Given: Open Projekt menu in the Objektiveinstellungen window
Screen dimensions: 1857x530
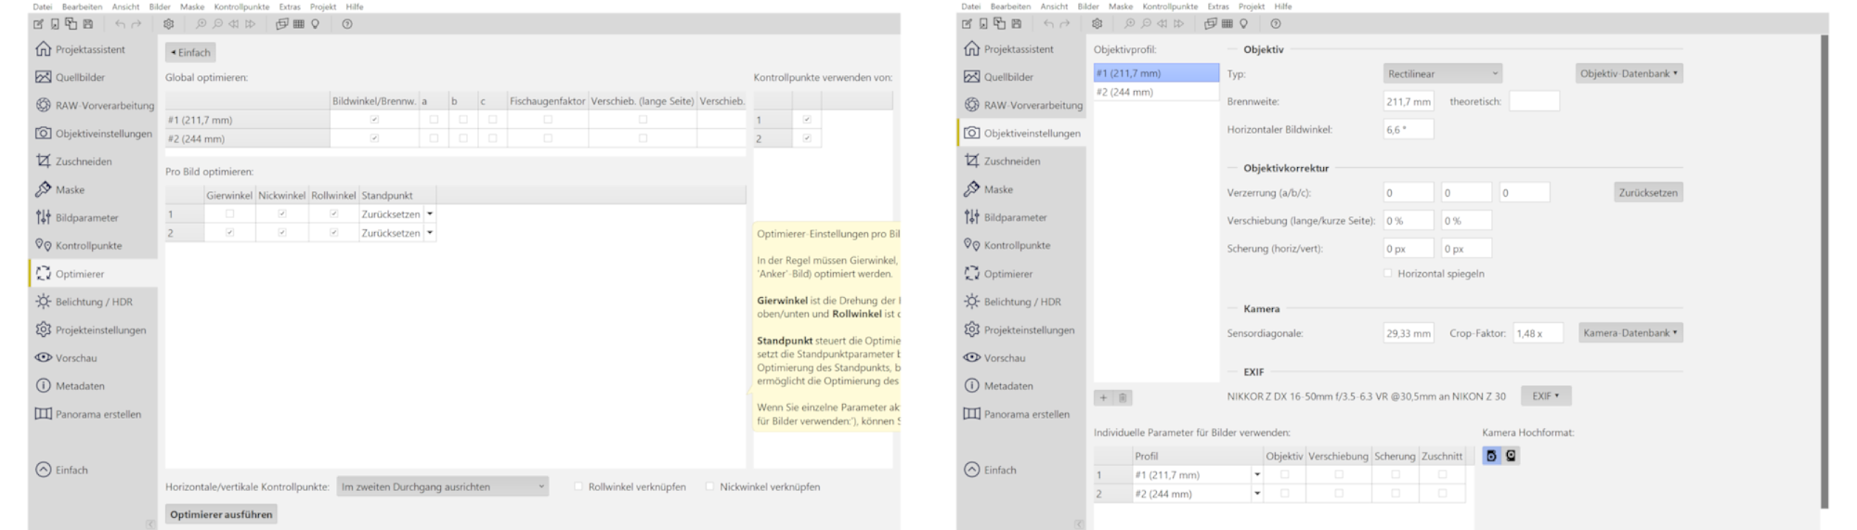Looking at the screenshot, I should click(1251, 6).
